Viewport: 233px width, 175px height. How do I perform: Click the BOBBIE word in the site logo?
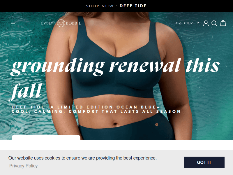pos(73,23)
